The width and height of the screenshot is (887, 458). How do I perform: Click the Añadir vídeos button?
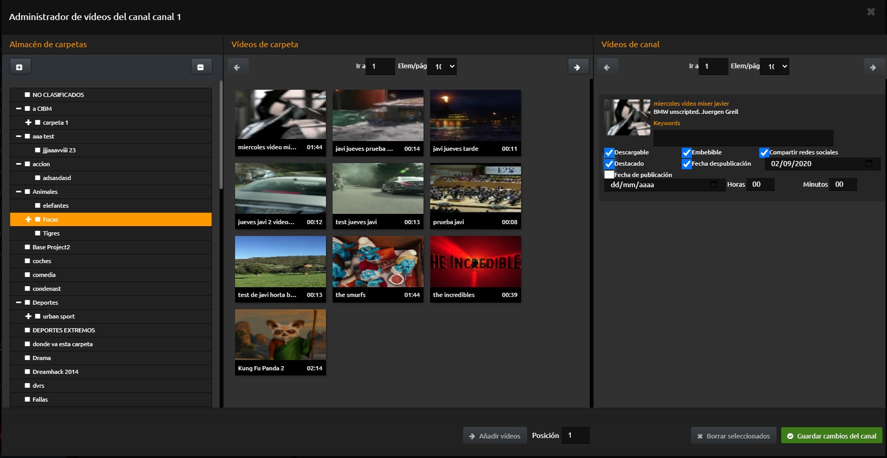tap(495, 436)
